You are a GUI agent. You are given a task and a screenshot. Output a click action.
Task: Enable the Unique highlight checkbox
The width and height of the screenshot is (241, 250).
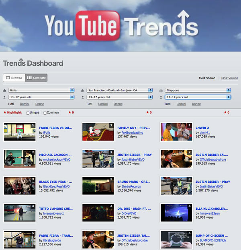tap(28, 113)
